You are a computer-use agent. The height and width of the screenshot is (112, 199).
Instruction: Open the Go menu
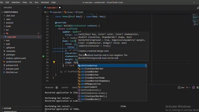(31, 2)
